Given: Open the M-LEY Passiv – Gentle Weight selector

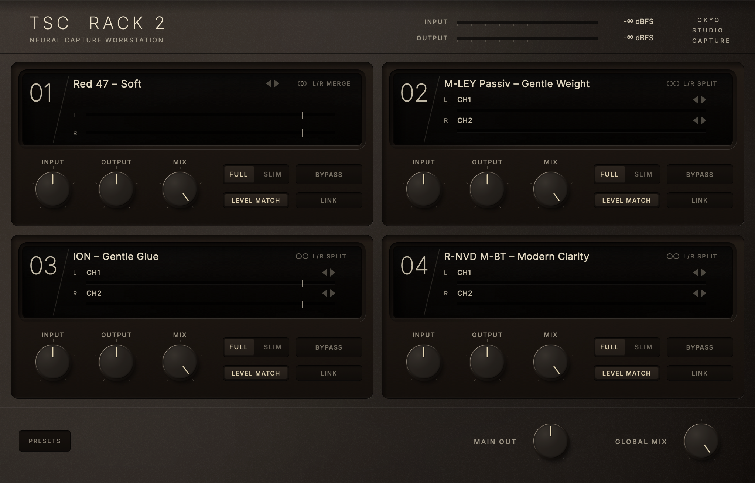Looking at the screenshot, I should tap(517, 84).
